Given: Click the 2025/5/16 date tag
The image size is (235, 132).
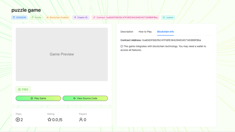Looking at the screenshot, I should point(19,18).
